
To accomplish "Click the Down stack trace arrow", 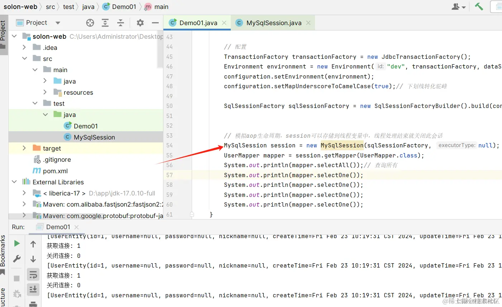I will pyautogui.click(x=33, y=259).
